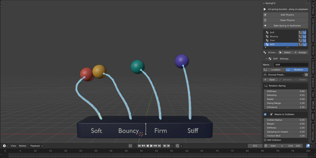
Task: Open the Playback dropdown
Action: coord(36,146)
